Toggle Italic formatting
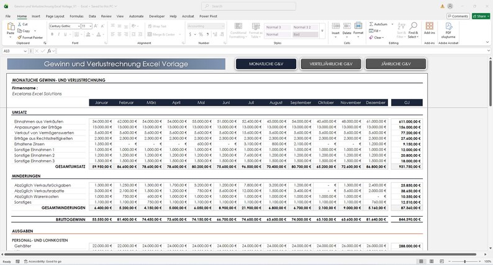The width and height of the screenshot is (493, 265). point(59,34)
